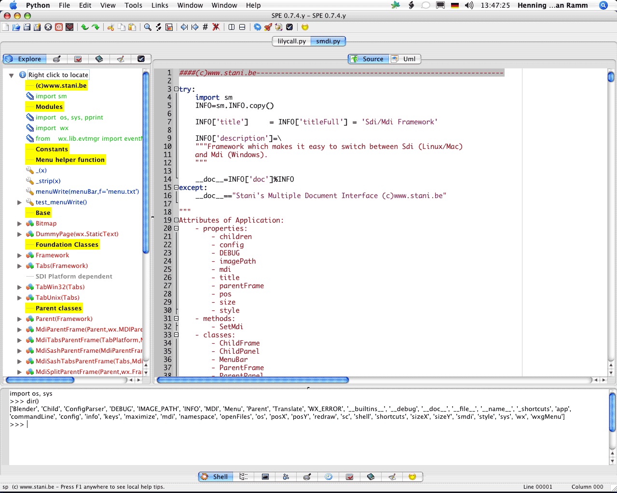Click the Copy icon in toolbar
Screen dimensions: 617x493
click(x=122, y=27)
